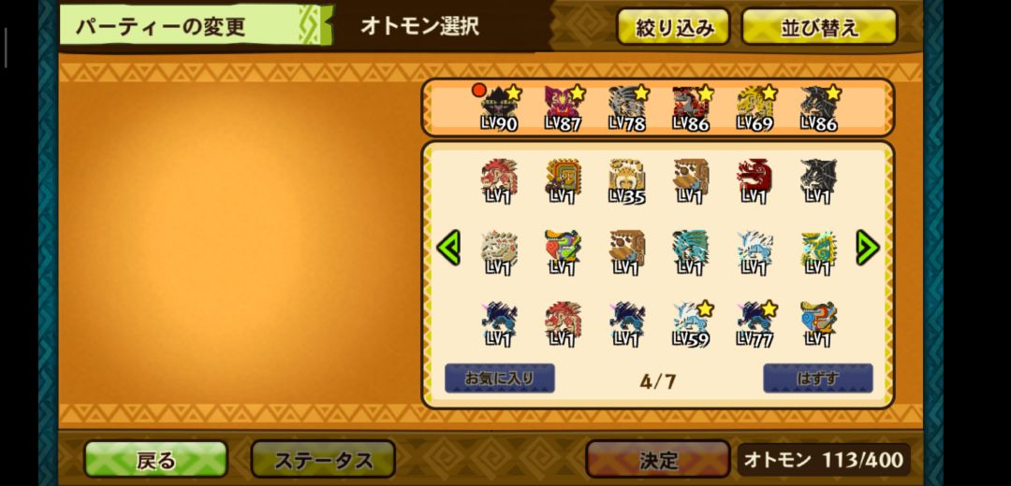Go to the previous monster page arrow

448,248
